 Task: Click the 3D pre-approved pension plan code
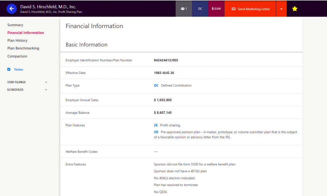(x=156, y=132)
